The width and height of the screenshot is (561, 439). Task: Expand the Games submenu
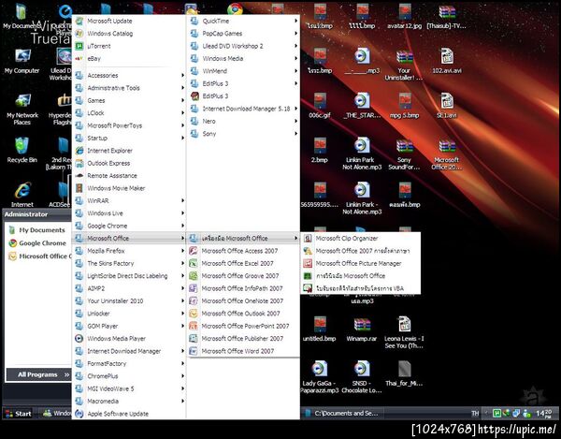click(129, 100)
